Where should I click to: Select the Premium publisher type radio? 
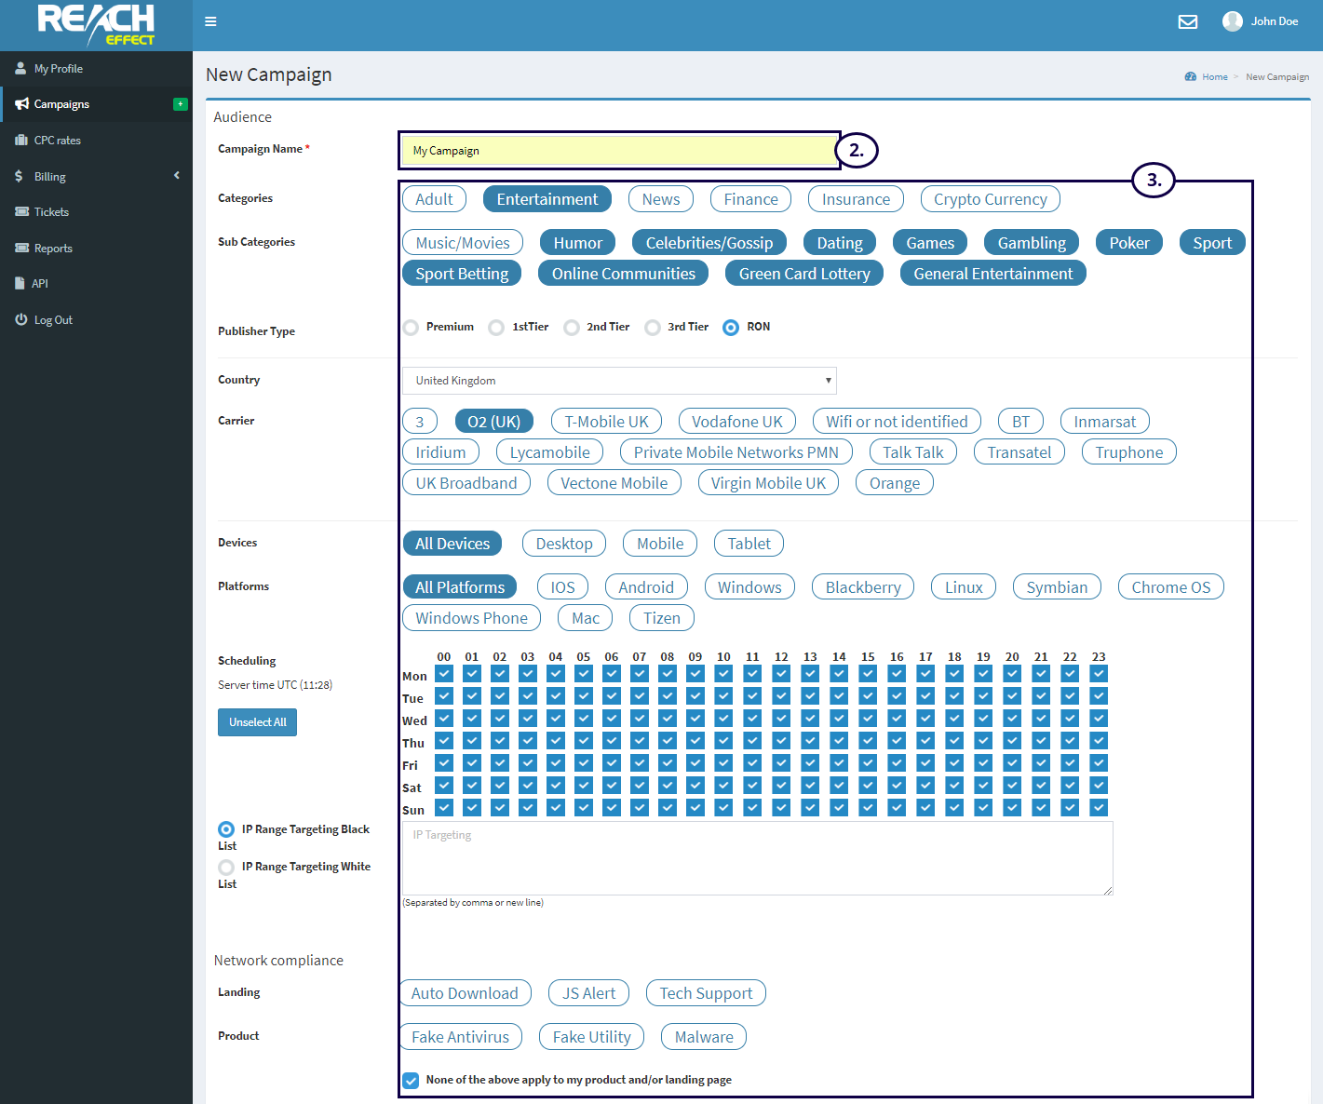pyautogui.click(x=411, y=328)
